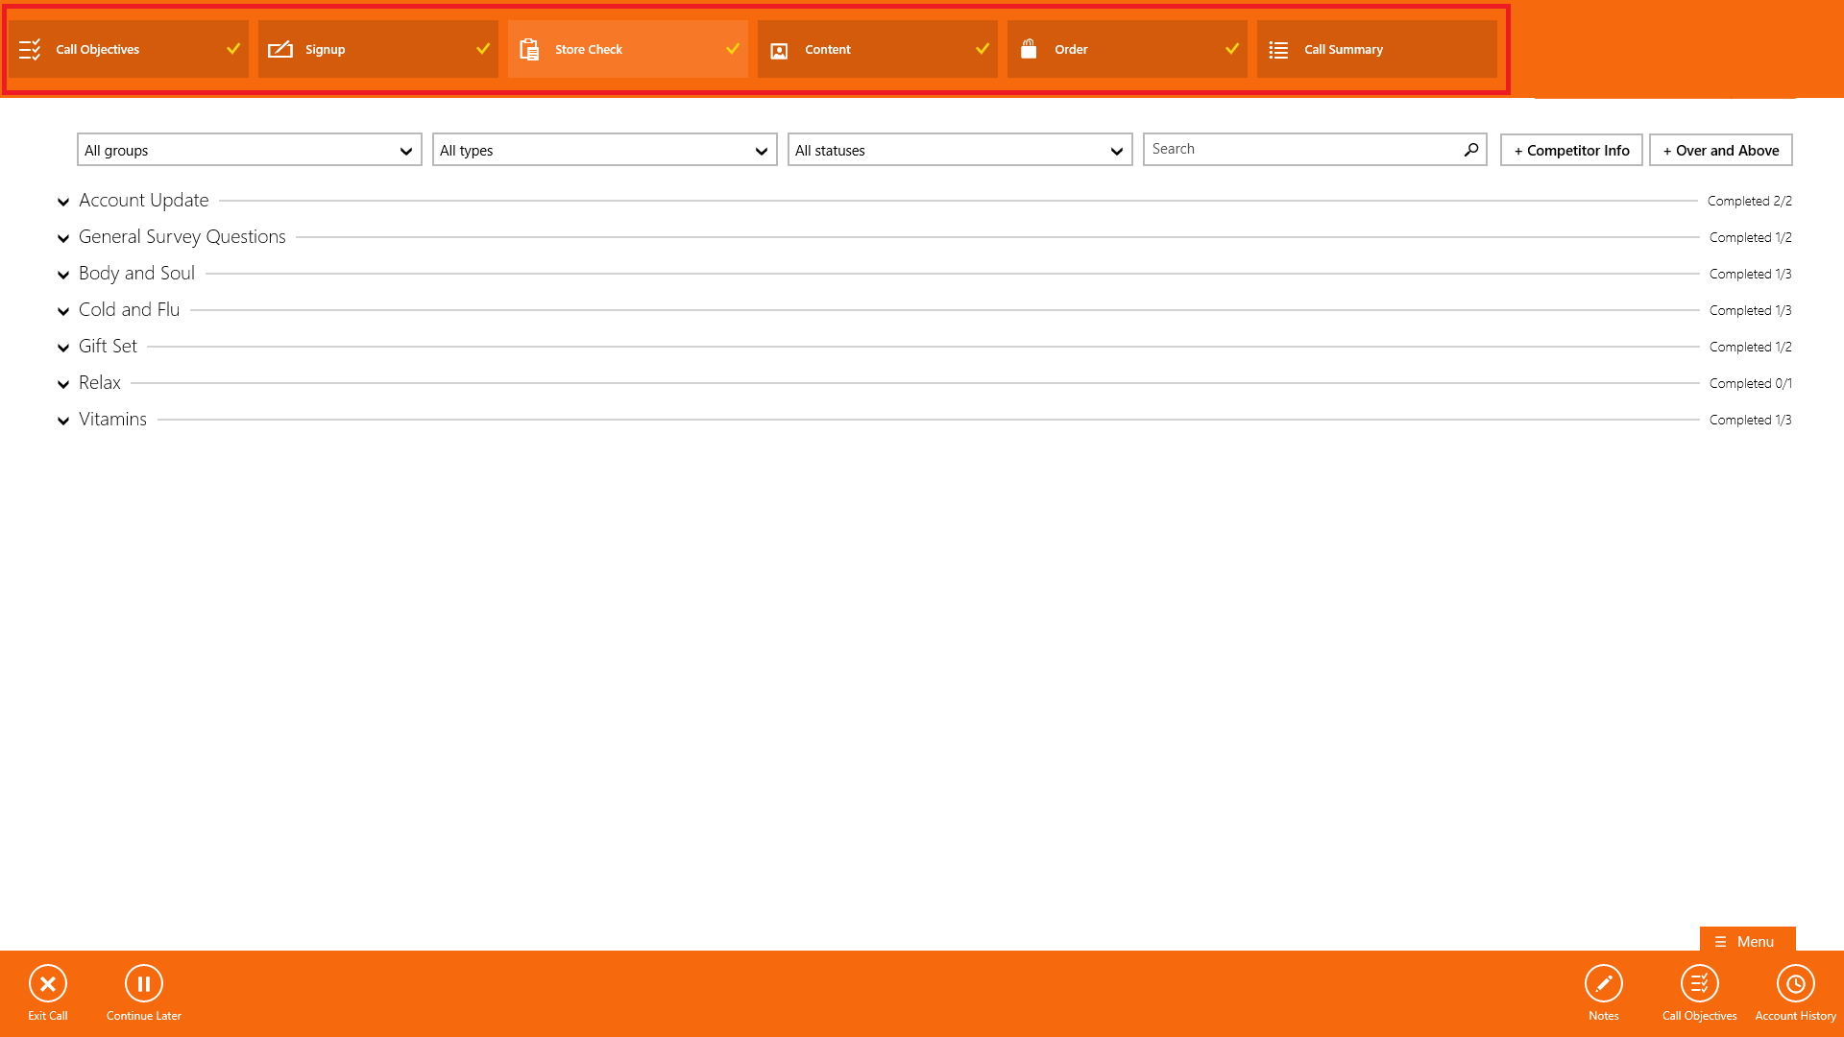Expand the Vitamins section
This screenshot has width=1844, height=1037.
[x=63, y=421]
